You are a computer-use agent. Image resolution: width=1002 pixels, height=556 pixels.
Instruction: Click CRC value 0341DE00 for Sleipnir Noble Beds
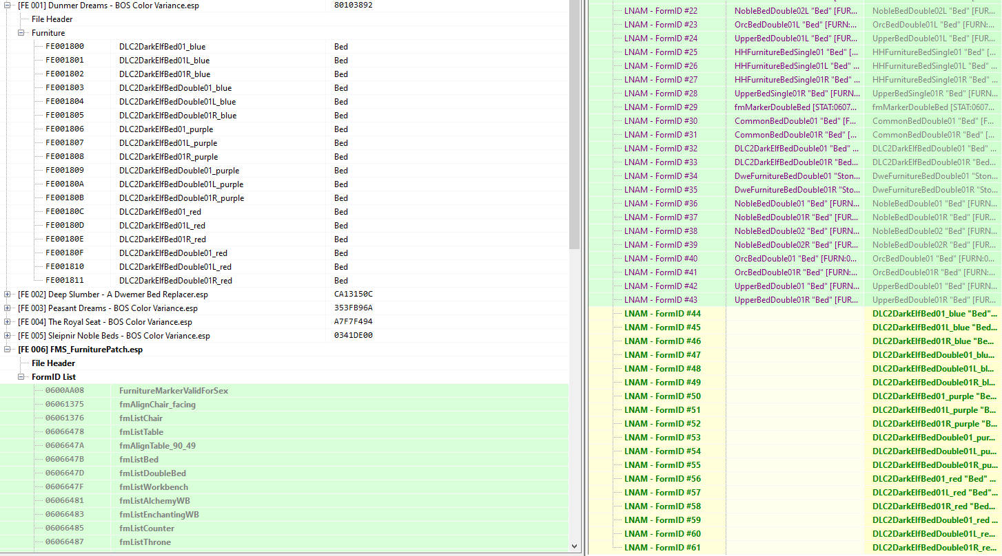354,336
